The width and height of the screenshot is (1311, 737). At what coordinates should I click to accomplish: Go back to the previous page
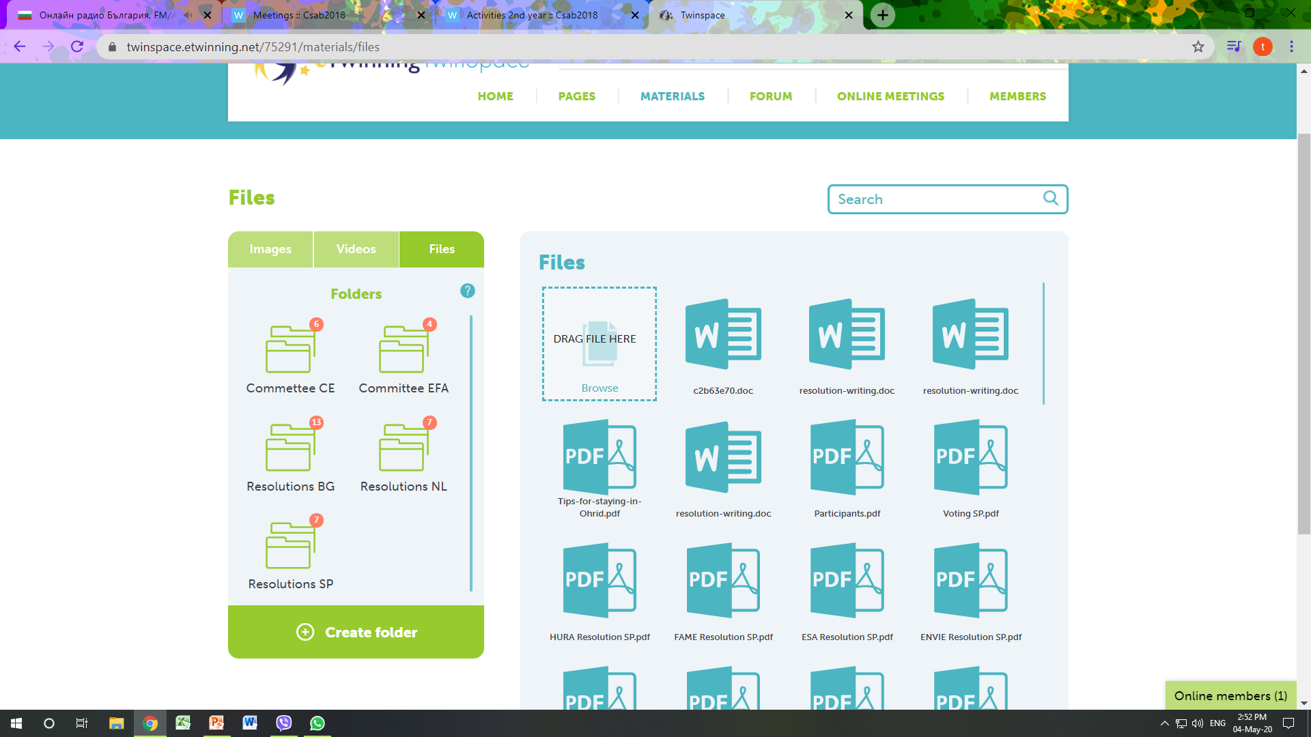click(x=20, y=46)
